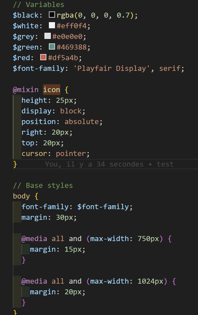Viewport: 198px width, 315px height.
Task: Click the $green #469388 color swatch
Action: coord(52,46)
